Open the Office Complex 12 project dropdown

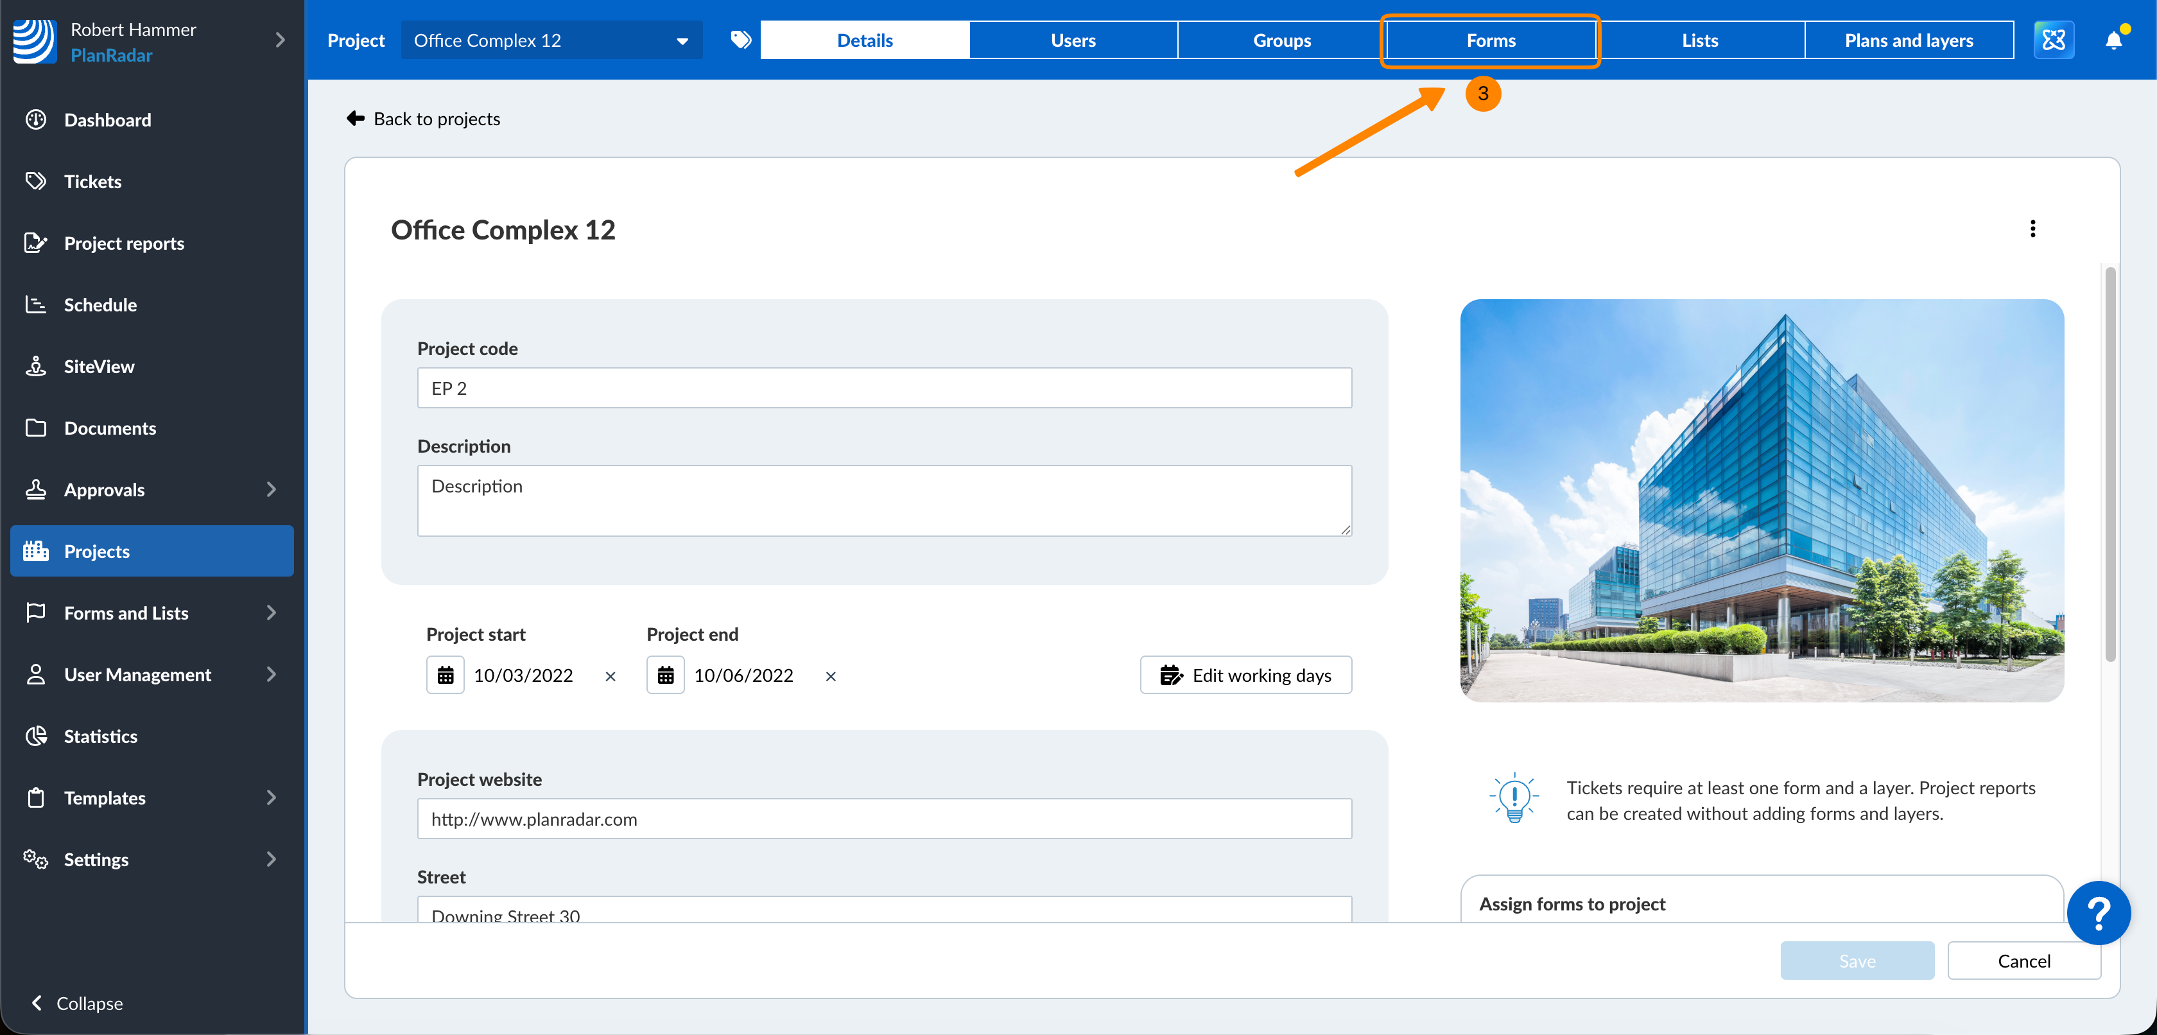click(x=551, y=40)
